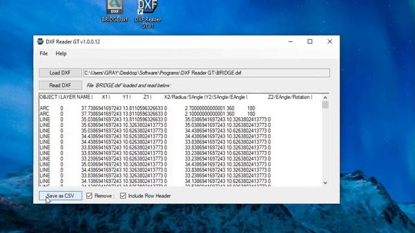Viewport: 415px width, 233px height.
Task: Open the File menu
Action: coord(43,54)
